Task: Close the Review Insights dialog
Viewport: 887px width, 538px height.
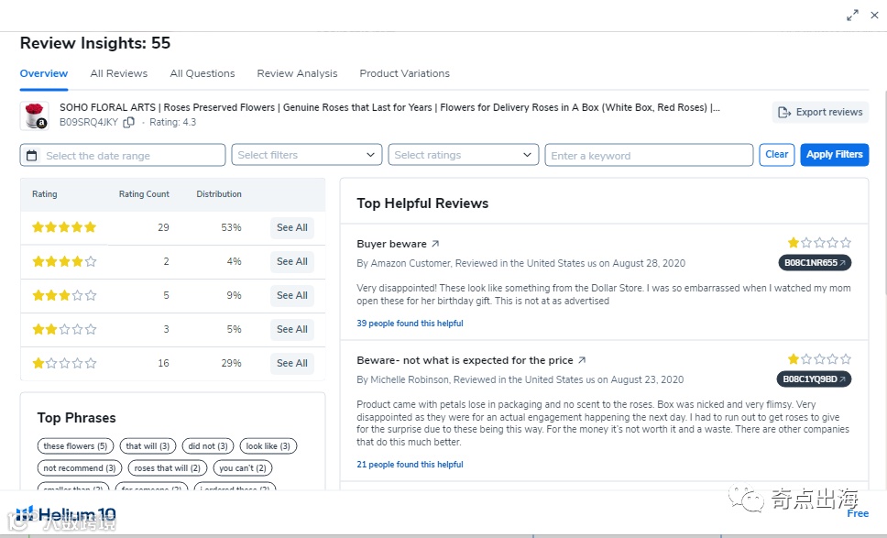Action: coord(874,16)
